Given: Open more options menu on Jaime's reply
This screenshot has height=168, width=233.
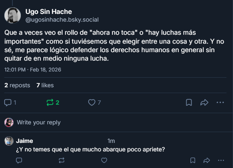Looking at the screenshot, I should 220,160.
